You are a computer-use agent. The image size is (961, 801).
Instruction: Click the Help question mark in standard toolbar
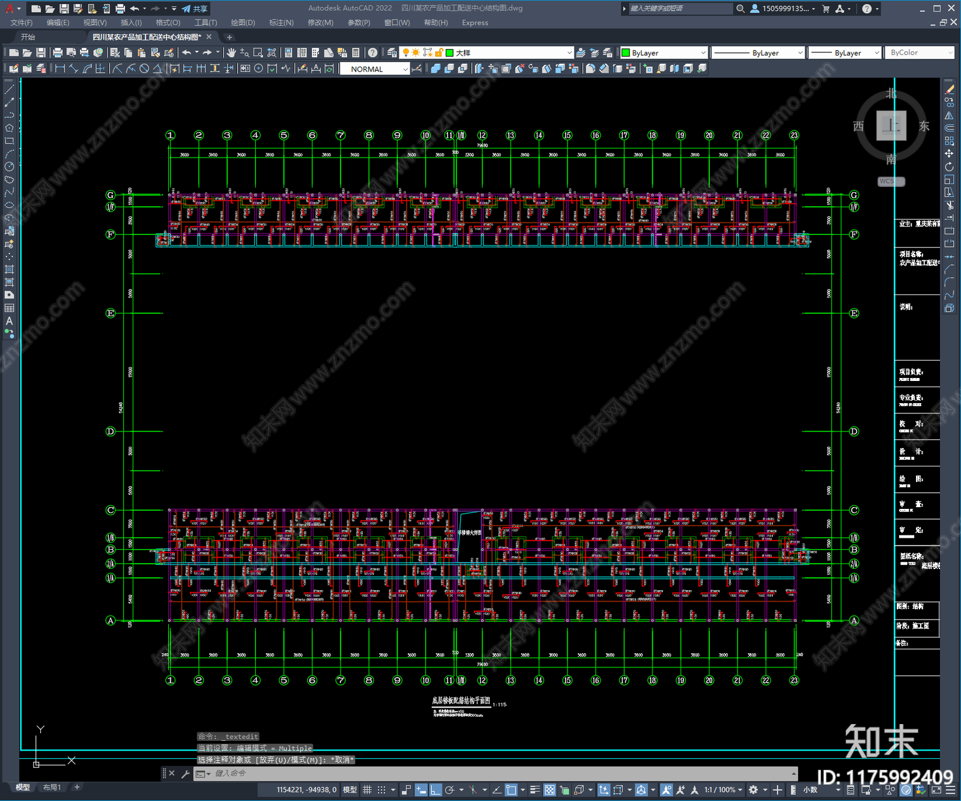(x=372, y=53)
